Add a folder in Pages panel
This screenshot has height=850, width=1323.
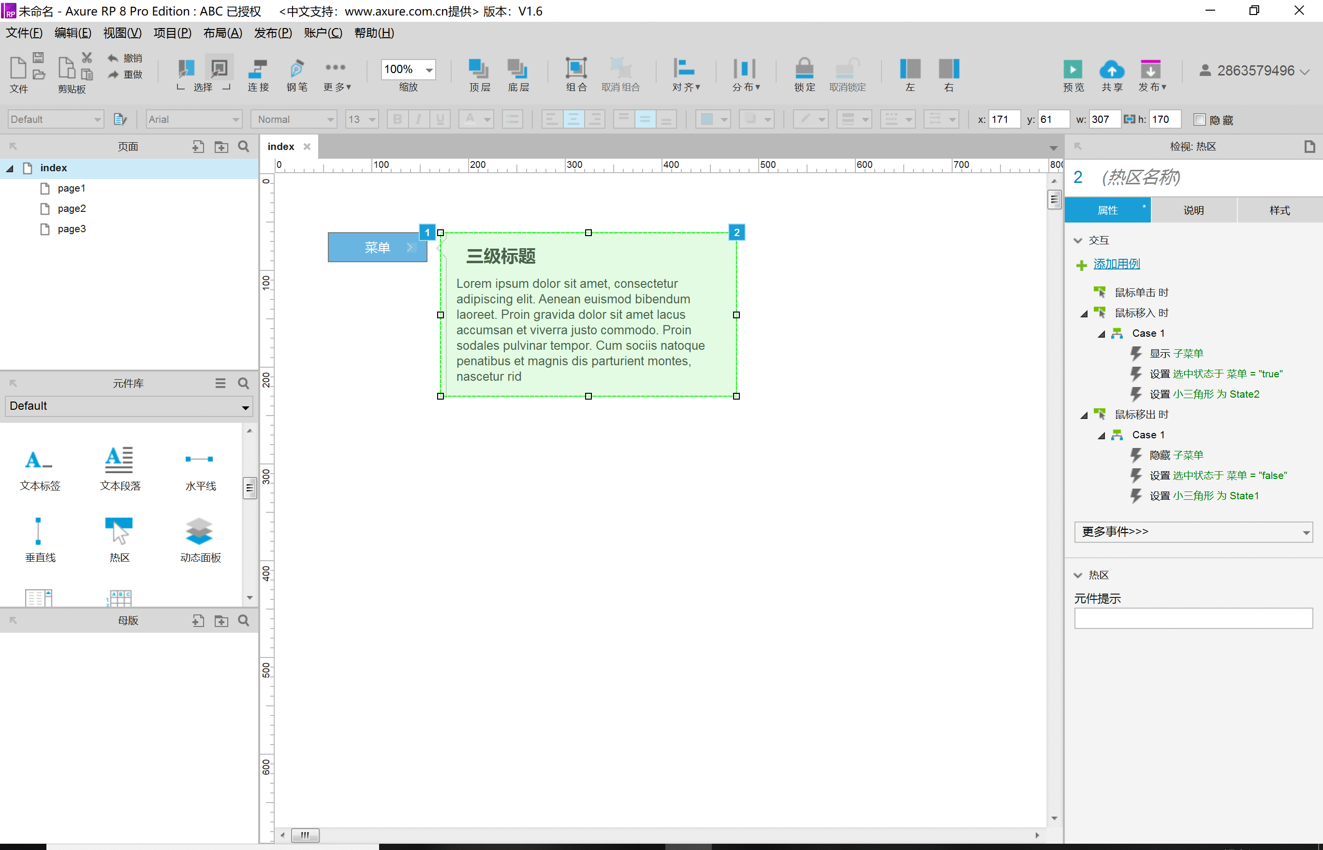221,146
